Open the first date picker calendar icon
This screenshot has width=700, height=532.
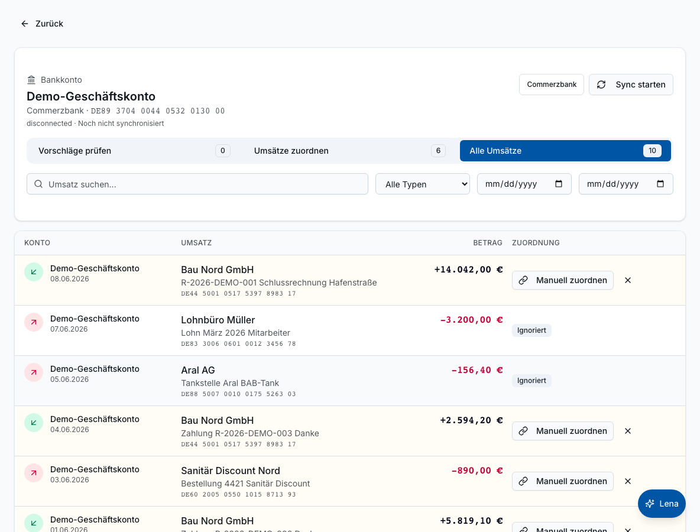pyautogui.click(x=559, y=184)
